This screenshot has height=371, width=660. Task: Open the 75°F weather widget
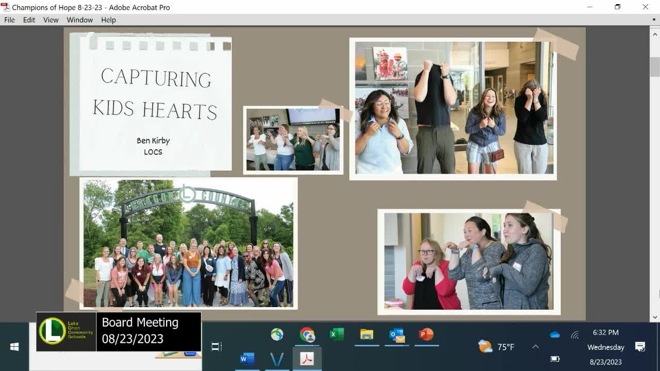(x=495, y=347)
